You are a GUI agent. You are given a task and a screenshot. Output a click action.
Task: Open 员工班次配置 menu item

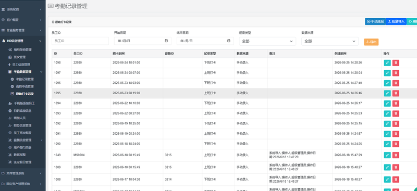click(22, 133)
